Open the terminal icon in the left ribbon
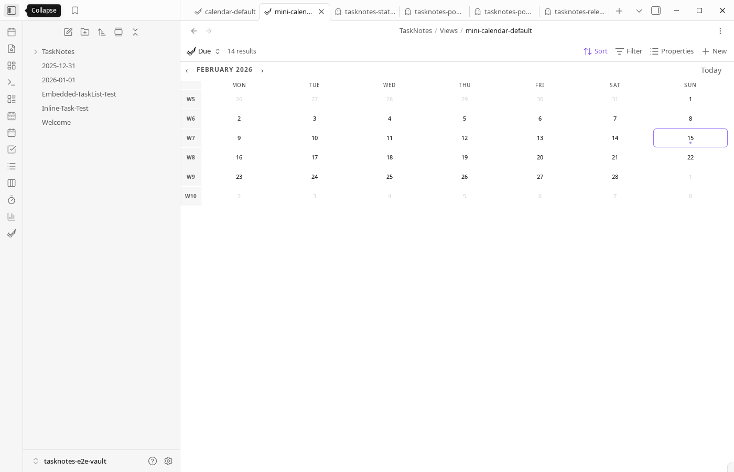 [12, 82]
